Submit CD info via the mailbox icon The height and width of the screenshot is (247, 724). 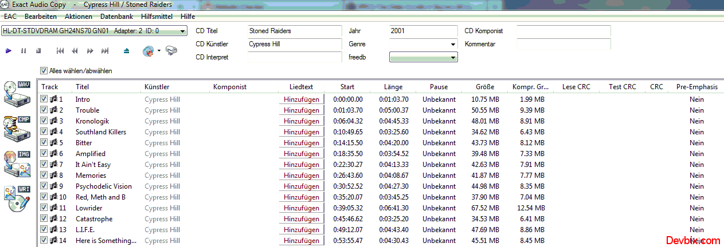pos(171,51)
